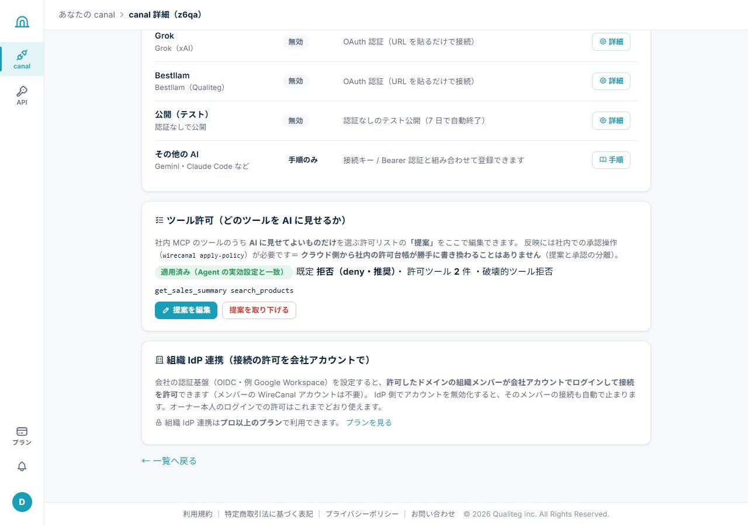Click the 無効 badge in Bestllam row
Image resolution: width=748 pixels, height=526 pixels.
(296, 81)
